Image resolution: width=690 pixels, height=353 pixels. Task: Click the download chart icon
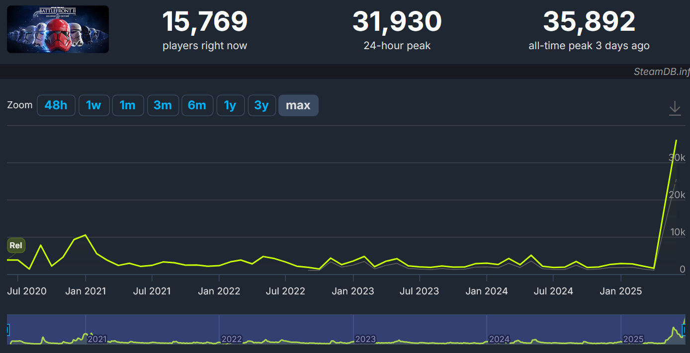coord(675,108)
